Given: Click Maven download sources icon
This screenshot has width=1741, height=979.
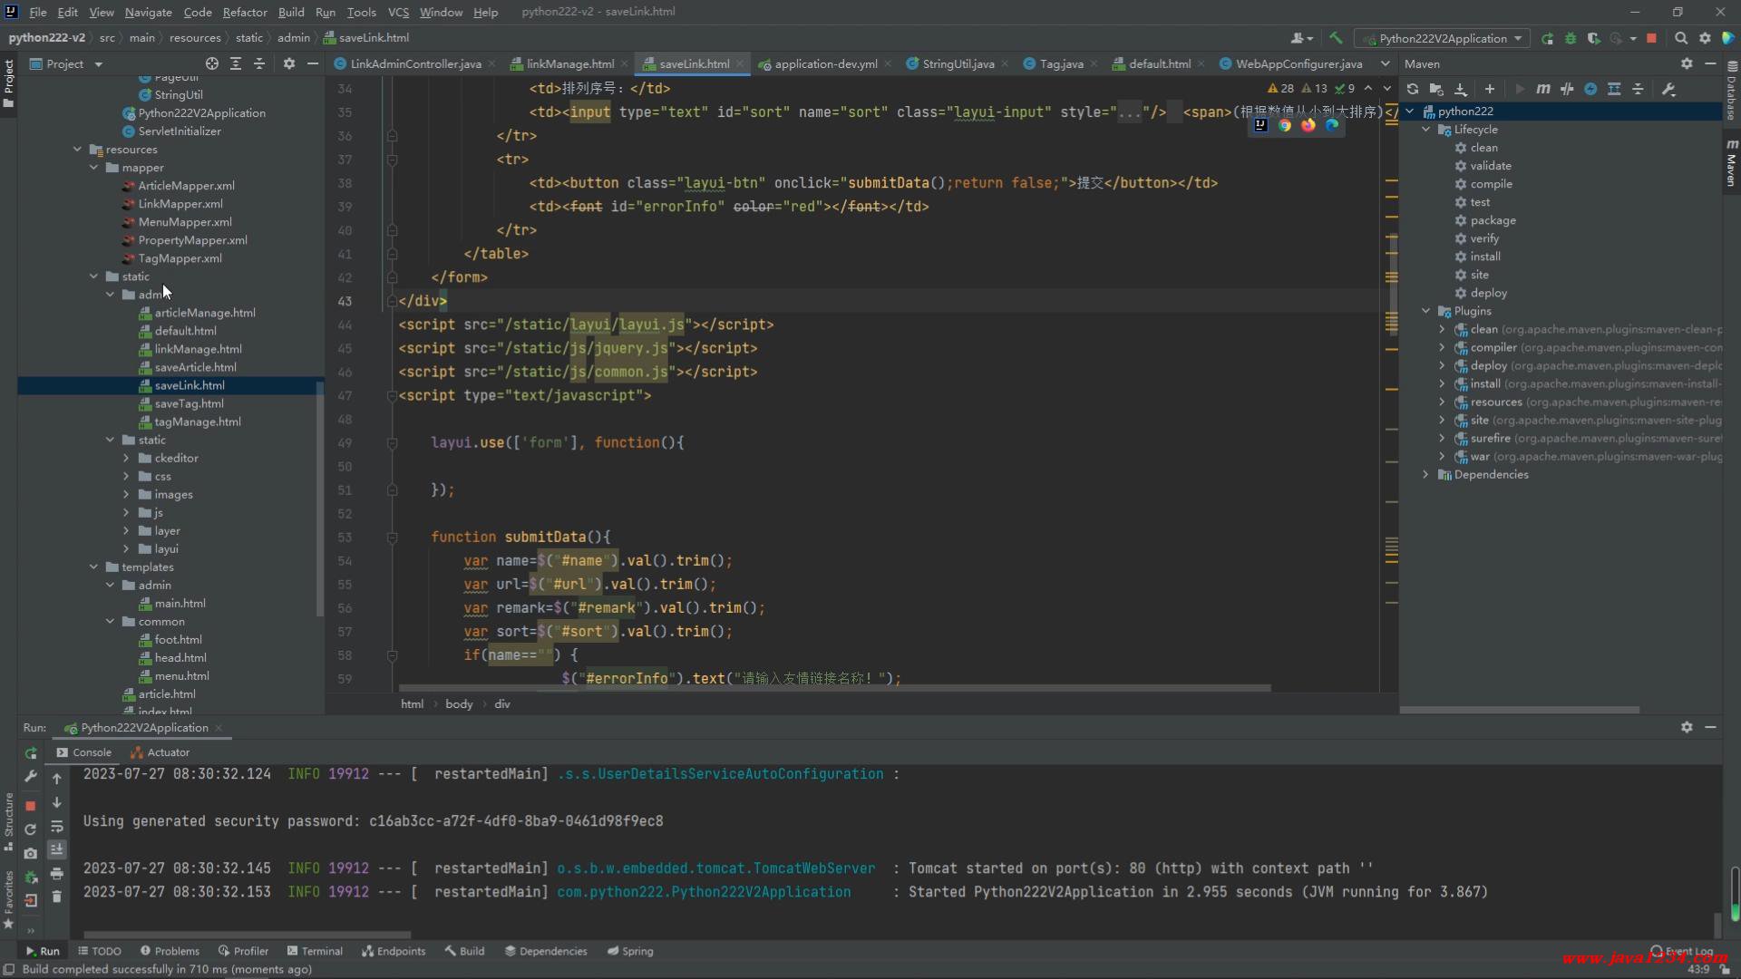Looking at the screenshot, I should point(1461,89).
